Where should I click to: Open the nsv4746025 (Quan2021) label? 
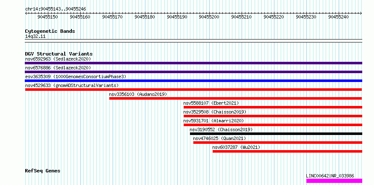coord(219,138)
